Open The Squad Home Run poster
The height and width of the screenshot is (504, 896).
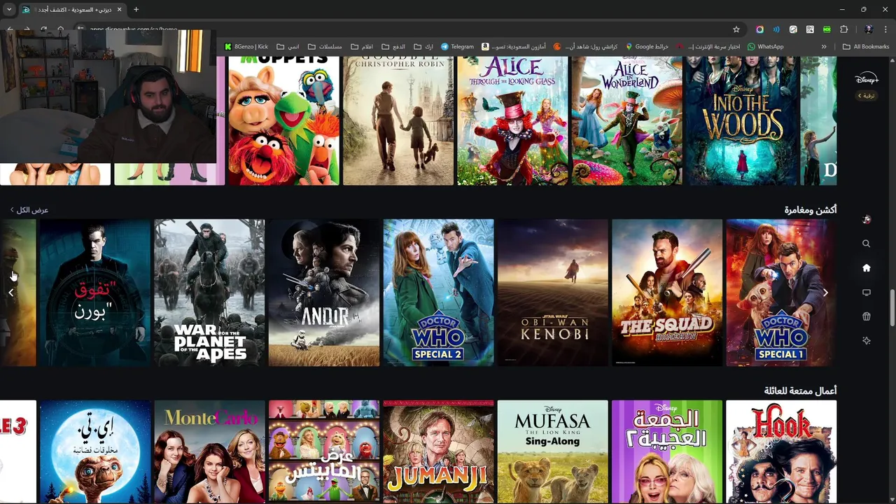667,293
